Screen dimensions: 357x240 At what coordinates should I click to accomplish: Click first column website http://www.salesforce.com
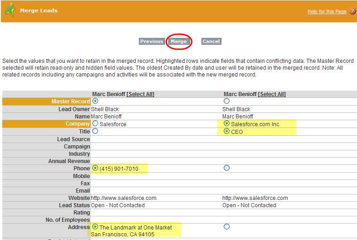pos(124,198)
